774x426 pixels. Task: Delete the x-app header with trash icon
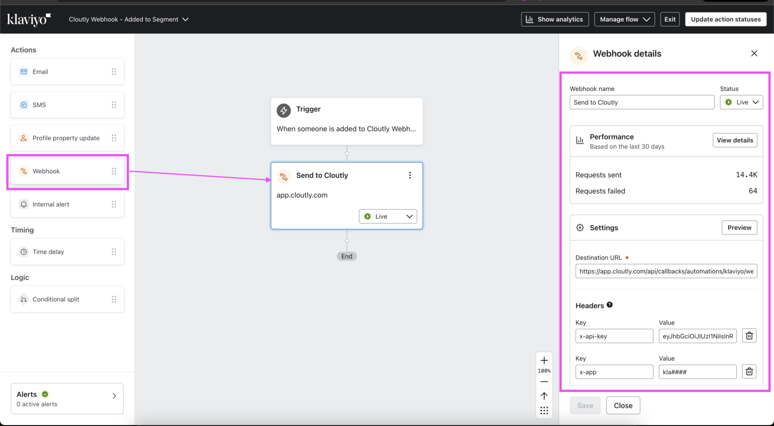click(x=749, y=371)
